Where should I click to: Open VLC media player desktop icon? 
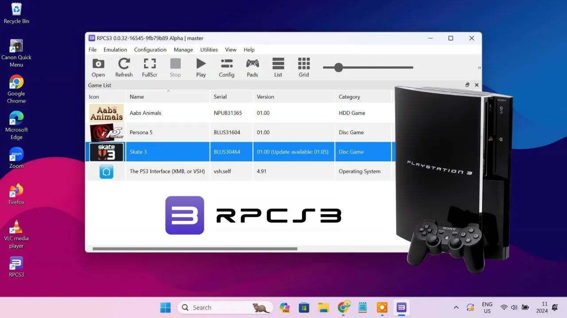pyautogui.click(x=16, y=235)
